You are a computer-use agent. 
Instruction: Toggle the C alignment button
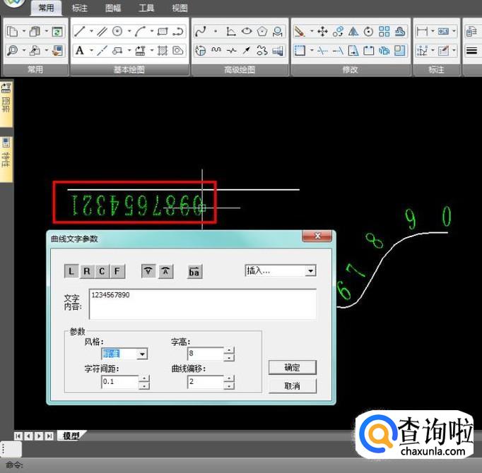pyautogui.click(x=102, y=271)
